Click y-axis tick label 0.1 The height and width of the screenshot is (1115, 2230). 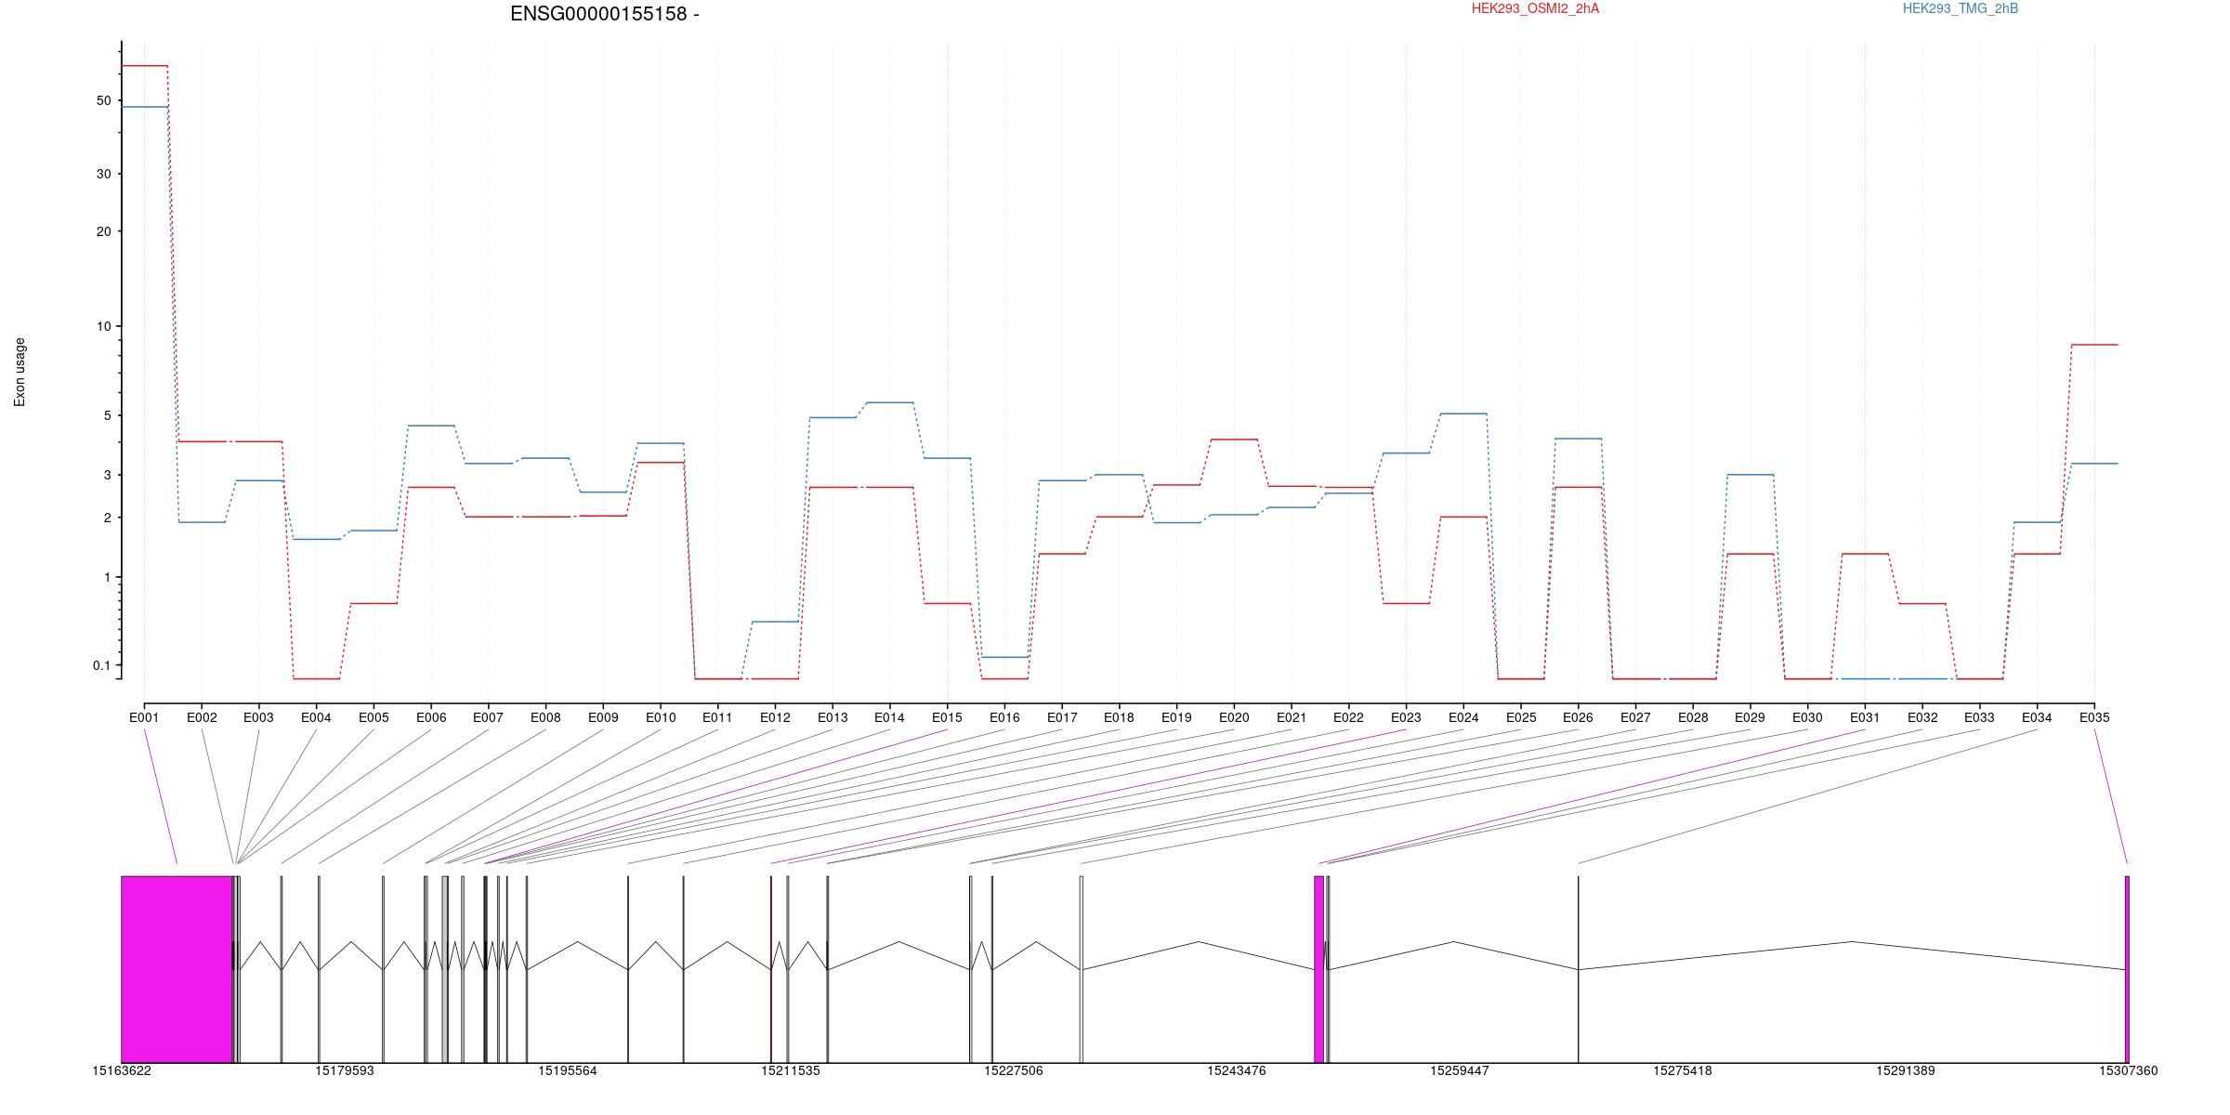[101, 665]
